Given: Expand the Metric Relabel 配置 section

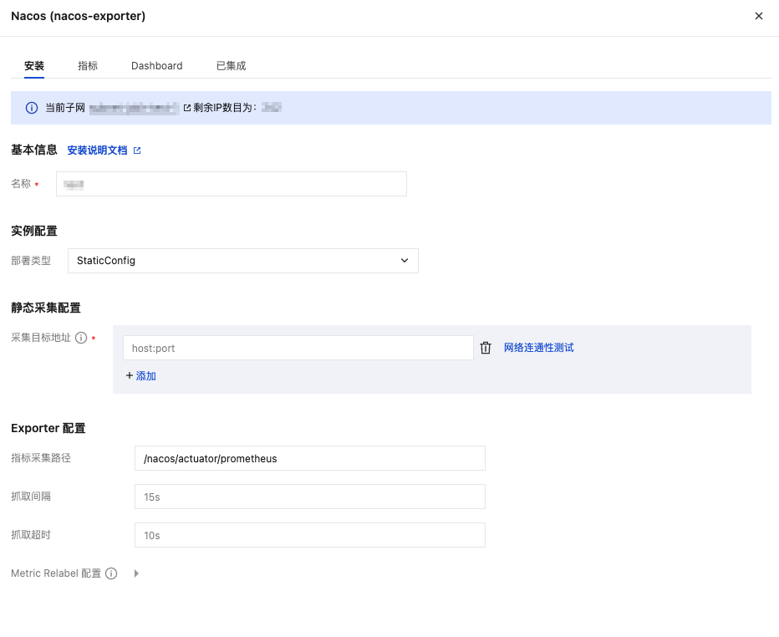Looking at the screenshot, I should coord(136,573).
